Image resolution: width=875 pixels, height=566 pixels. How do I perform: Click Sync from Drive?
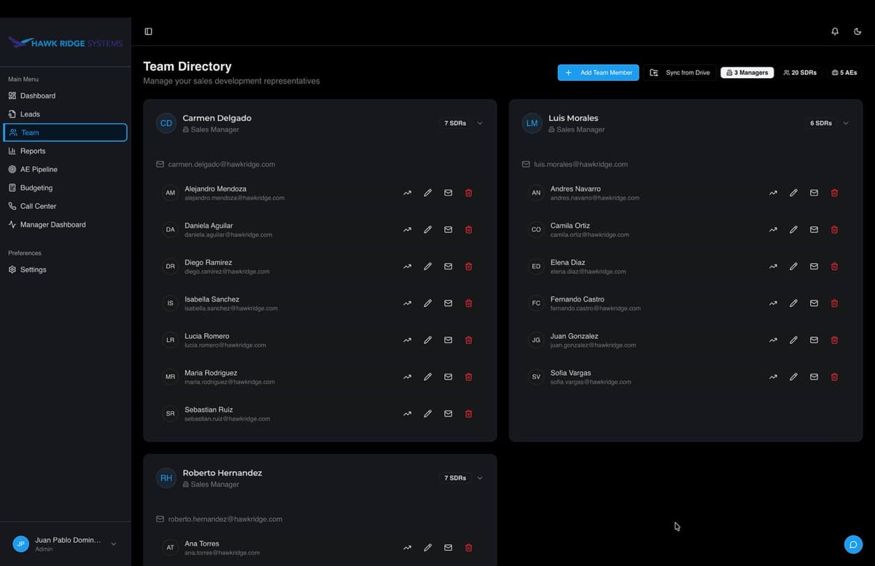679,72
